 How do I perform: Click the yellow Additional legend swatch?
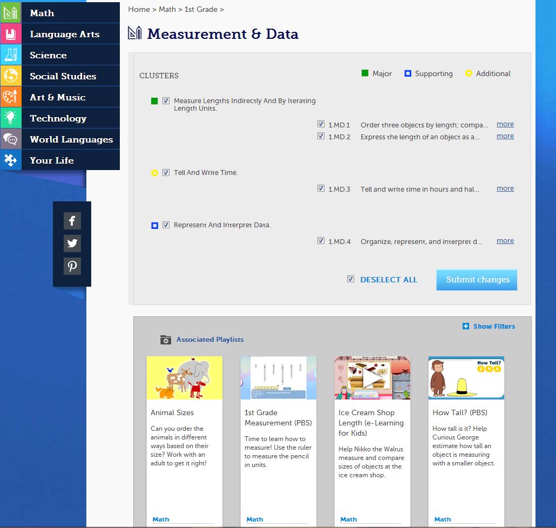tap(469, 73)
